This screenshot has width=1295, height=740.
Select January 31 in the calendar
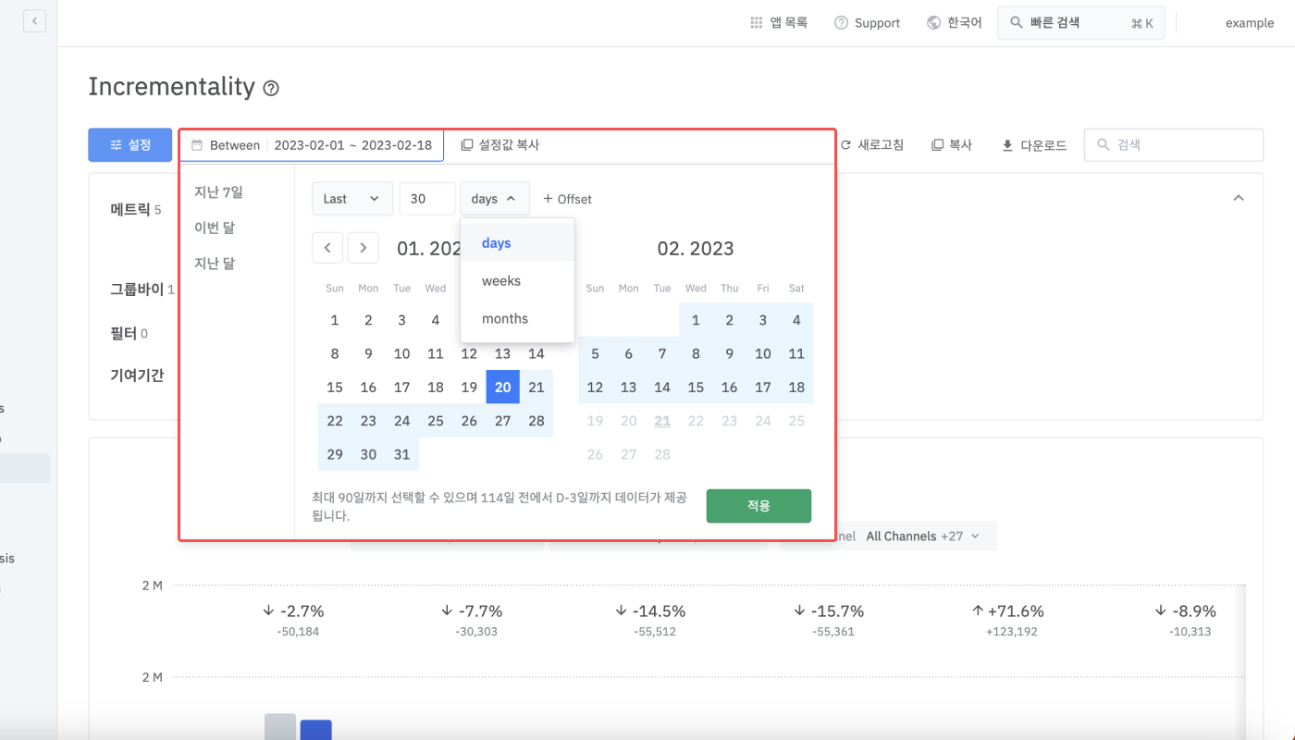[401, 455]
